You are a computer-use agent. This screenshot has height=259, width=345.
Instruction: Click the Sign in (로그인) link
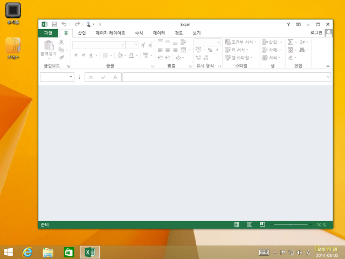(316, 32)
